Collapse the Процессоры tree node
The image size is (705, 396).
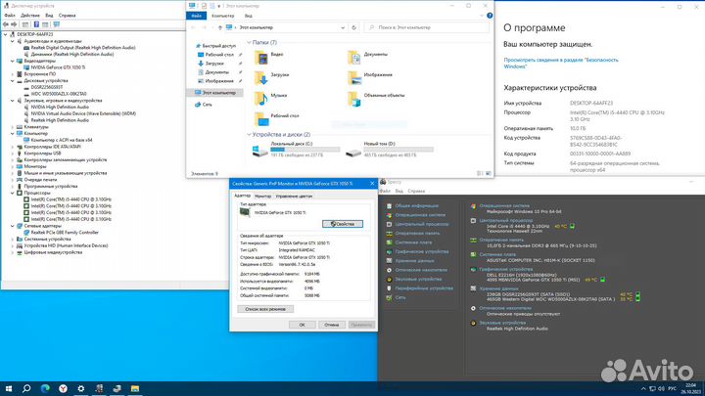pos(13,193)
